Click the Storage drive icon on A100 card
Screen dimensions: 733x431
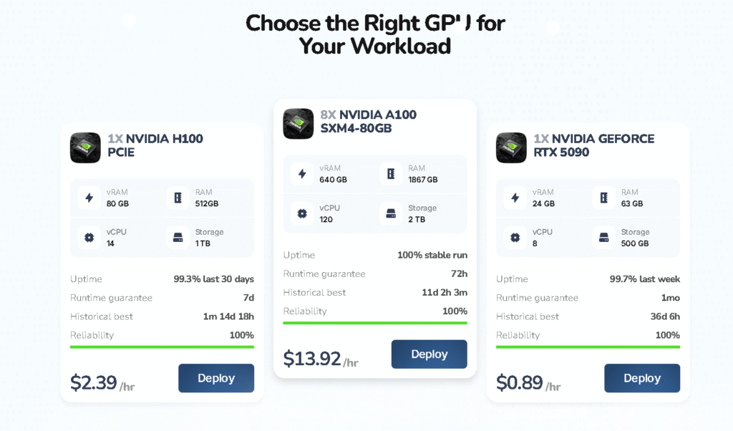391,213
